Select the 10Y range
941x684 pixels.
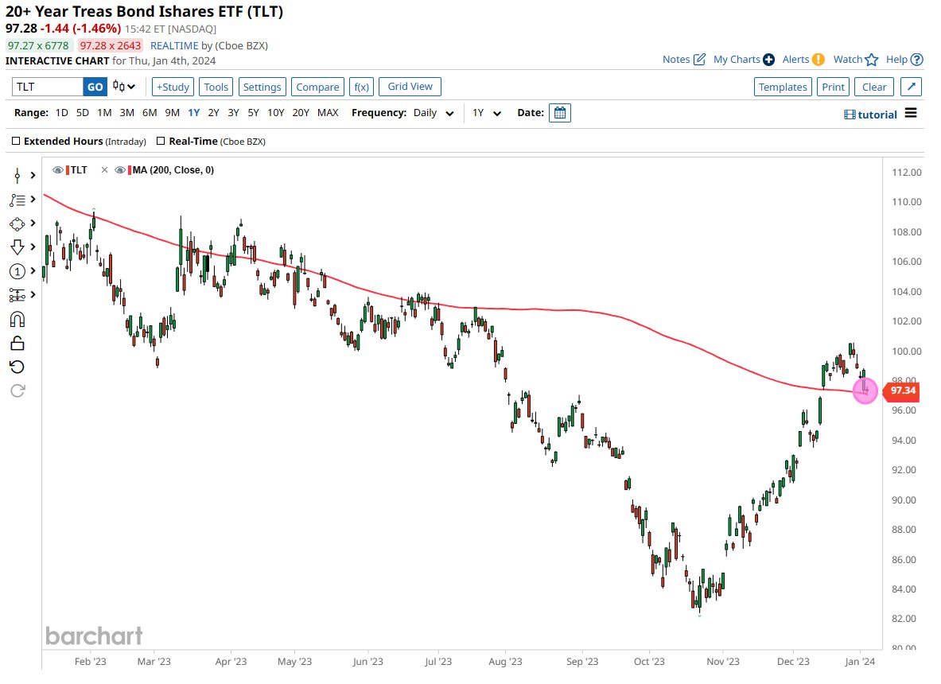(275, 113)
